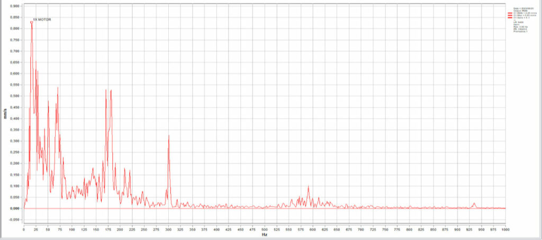Select the "1X MOTOR" annotation label
Image resolution: width=542 pixels, height=240 pixels.
pyautogui.click(x=42, y=20)
